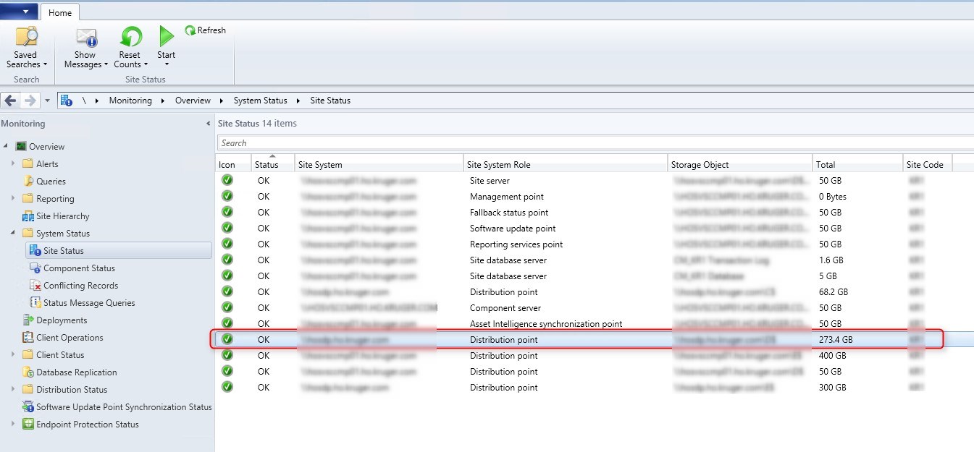Click Monitoring in the breadcrumb path
The height and width of the screenshot is (452, 974).
pyautogui.click(x=130, y=101)
